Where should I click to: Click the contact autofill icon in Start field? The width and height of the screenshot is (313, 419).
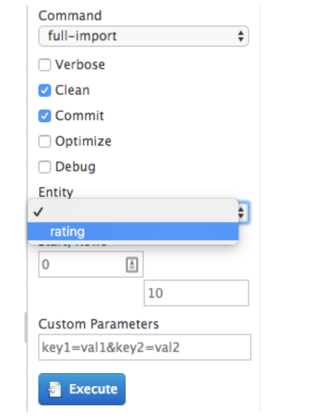132,265
